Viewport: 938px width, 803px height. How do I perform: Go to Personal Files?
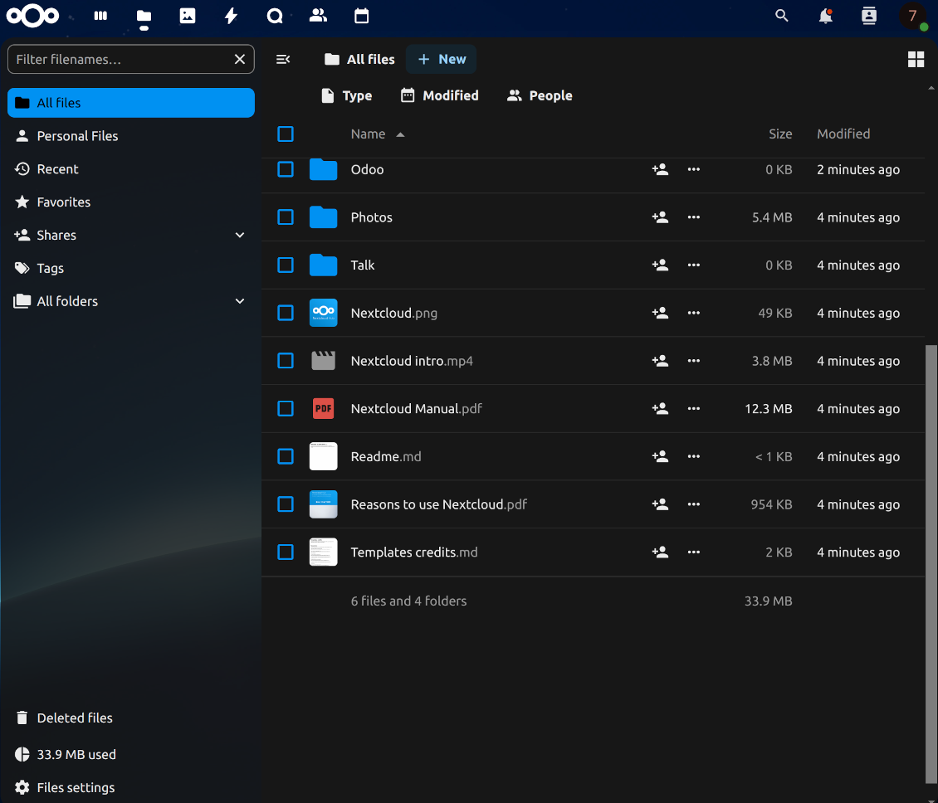pyautogui.click(x=131, y=136)
